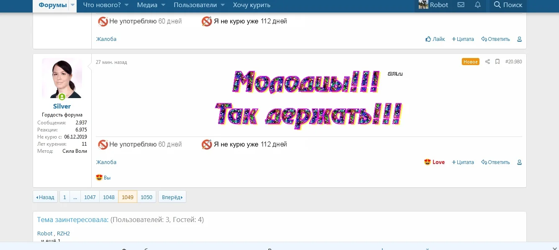Click the red "Не употребляю 60 дней" badge icon
This screenshot has width=559, height=250.
tap(103, 144)
